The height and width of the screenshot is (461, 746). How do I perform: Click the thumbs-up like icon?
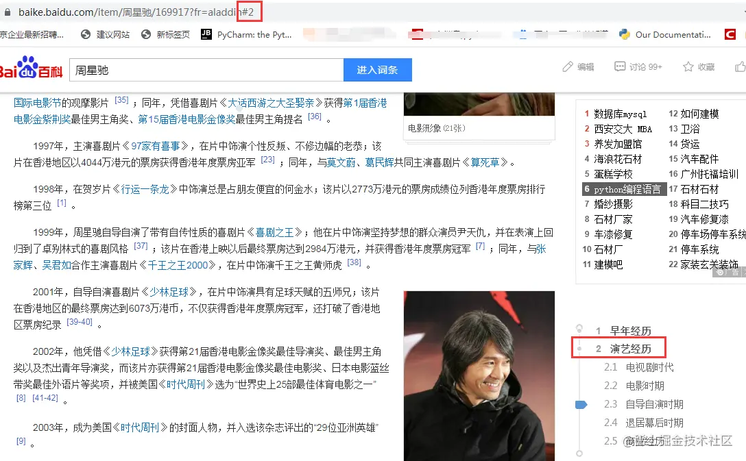(741, 66)
